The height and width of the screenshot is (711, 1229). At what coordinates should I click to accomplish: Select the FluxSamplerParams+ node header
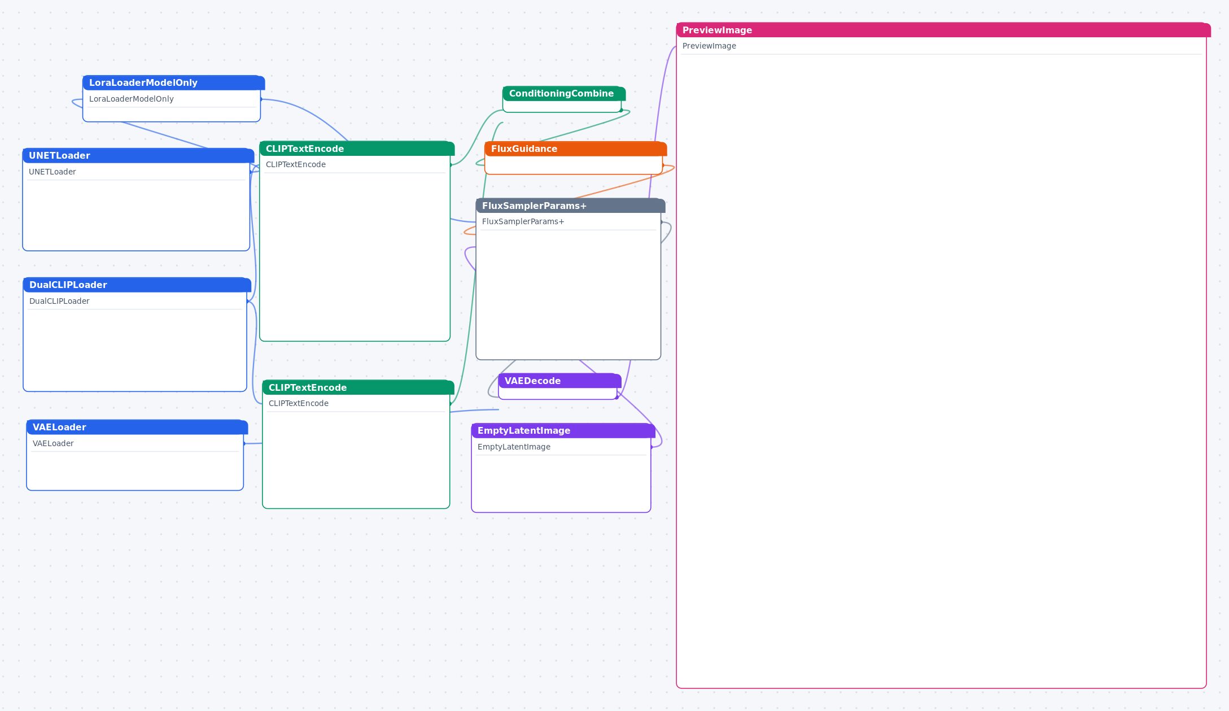[x=570, y=206]
